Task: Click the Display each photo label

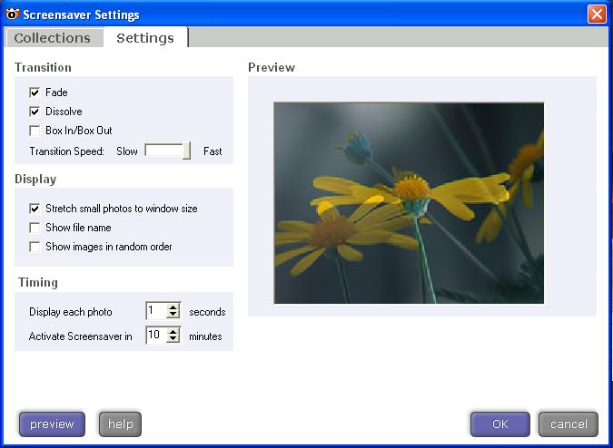Action: (71, 312)
